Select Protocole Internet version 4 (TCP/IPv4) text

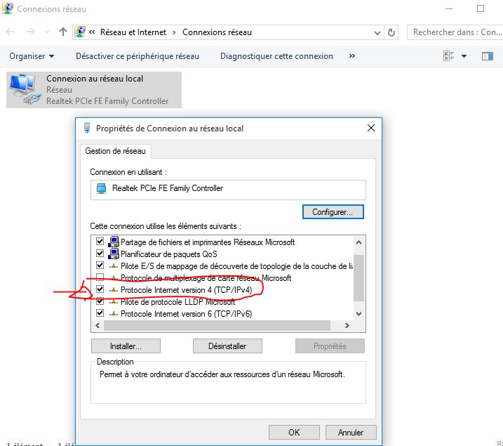[186, 290]
